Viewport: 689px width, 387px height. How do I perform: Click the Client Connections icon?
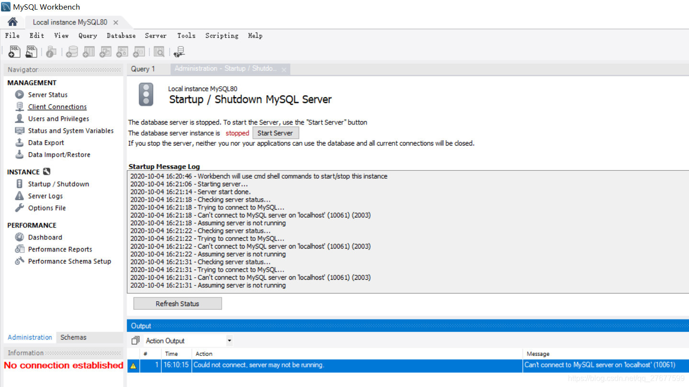pos(19,107)
